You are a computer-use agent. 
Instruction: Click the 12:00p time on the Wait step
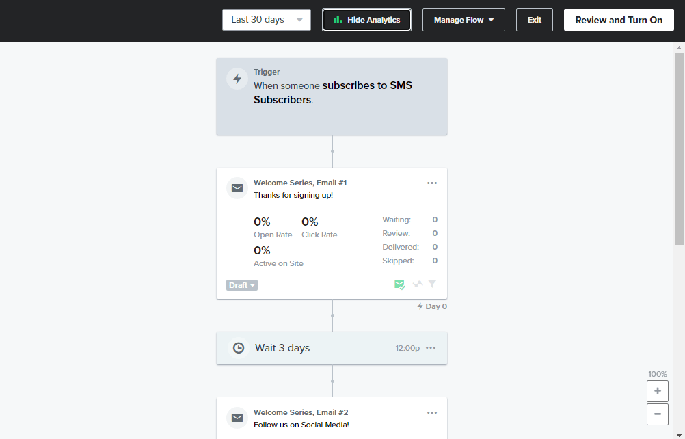pyautogui.click(x=407, y=347)
